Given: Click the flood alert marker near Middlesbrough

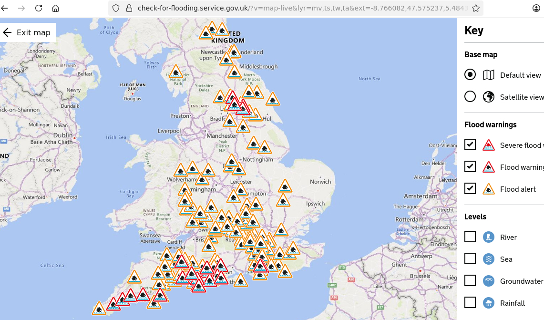Looking at the screenshot, I should click(234, 73).
